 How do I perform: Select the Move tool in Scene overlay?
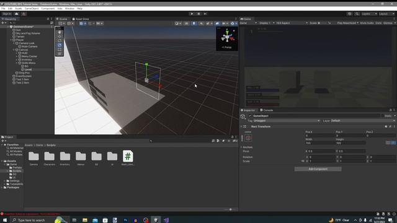60,37
